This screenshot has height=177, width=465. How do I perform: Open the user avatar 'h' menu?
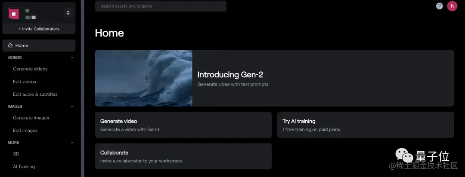[452, 6]
